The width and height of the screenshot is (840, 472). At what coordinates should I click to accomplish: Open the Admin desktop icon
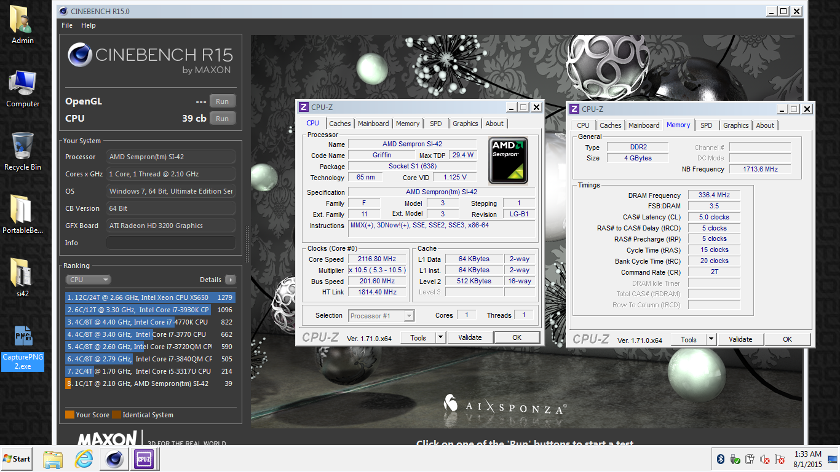pyautogui.click(x=23, y=25)
